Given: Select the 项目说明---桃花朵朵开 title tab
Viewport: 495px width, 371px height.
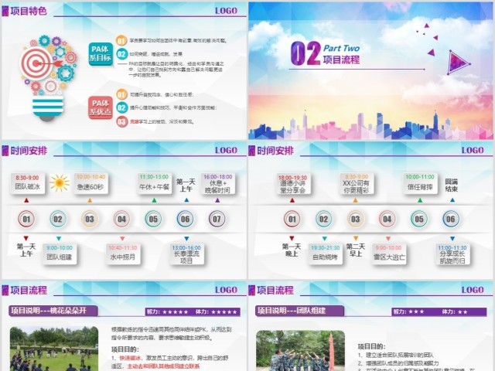Looking at the screenshot, I should 53,311.
